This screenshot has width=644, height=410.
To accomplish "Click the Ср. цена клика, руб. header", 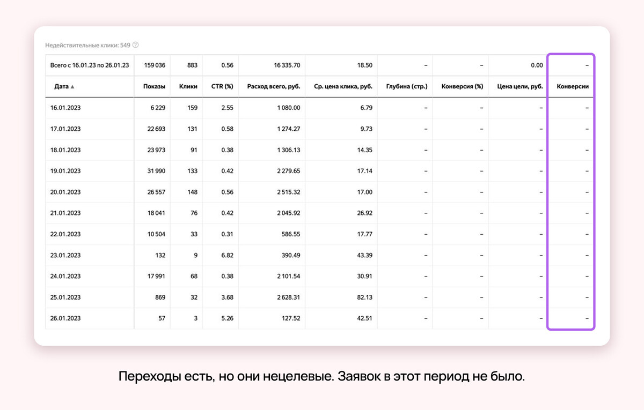I will click(342, 86).
